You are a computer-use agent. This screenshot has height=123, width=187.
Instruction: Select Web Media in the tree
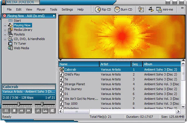[x=21, y=48]
